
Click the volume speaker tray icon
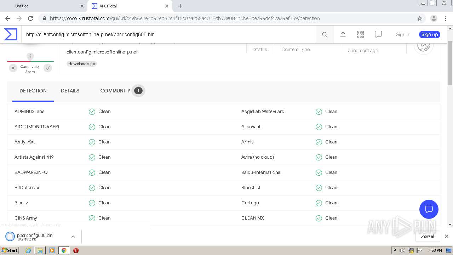402,250
